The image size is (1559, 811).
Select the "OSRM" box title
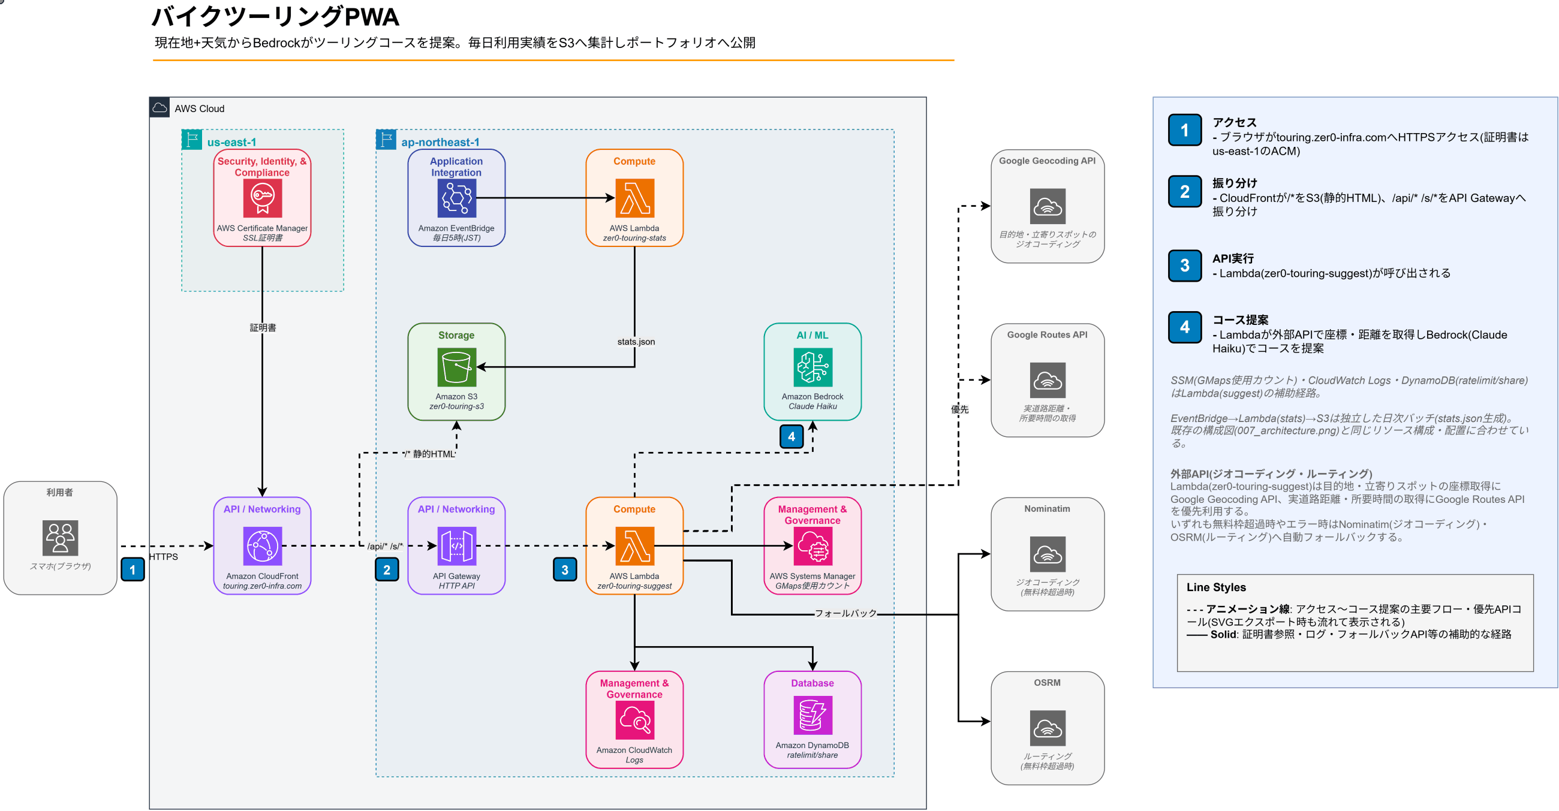[x=1048, y=683]
